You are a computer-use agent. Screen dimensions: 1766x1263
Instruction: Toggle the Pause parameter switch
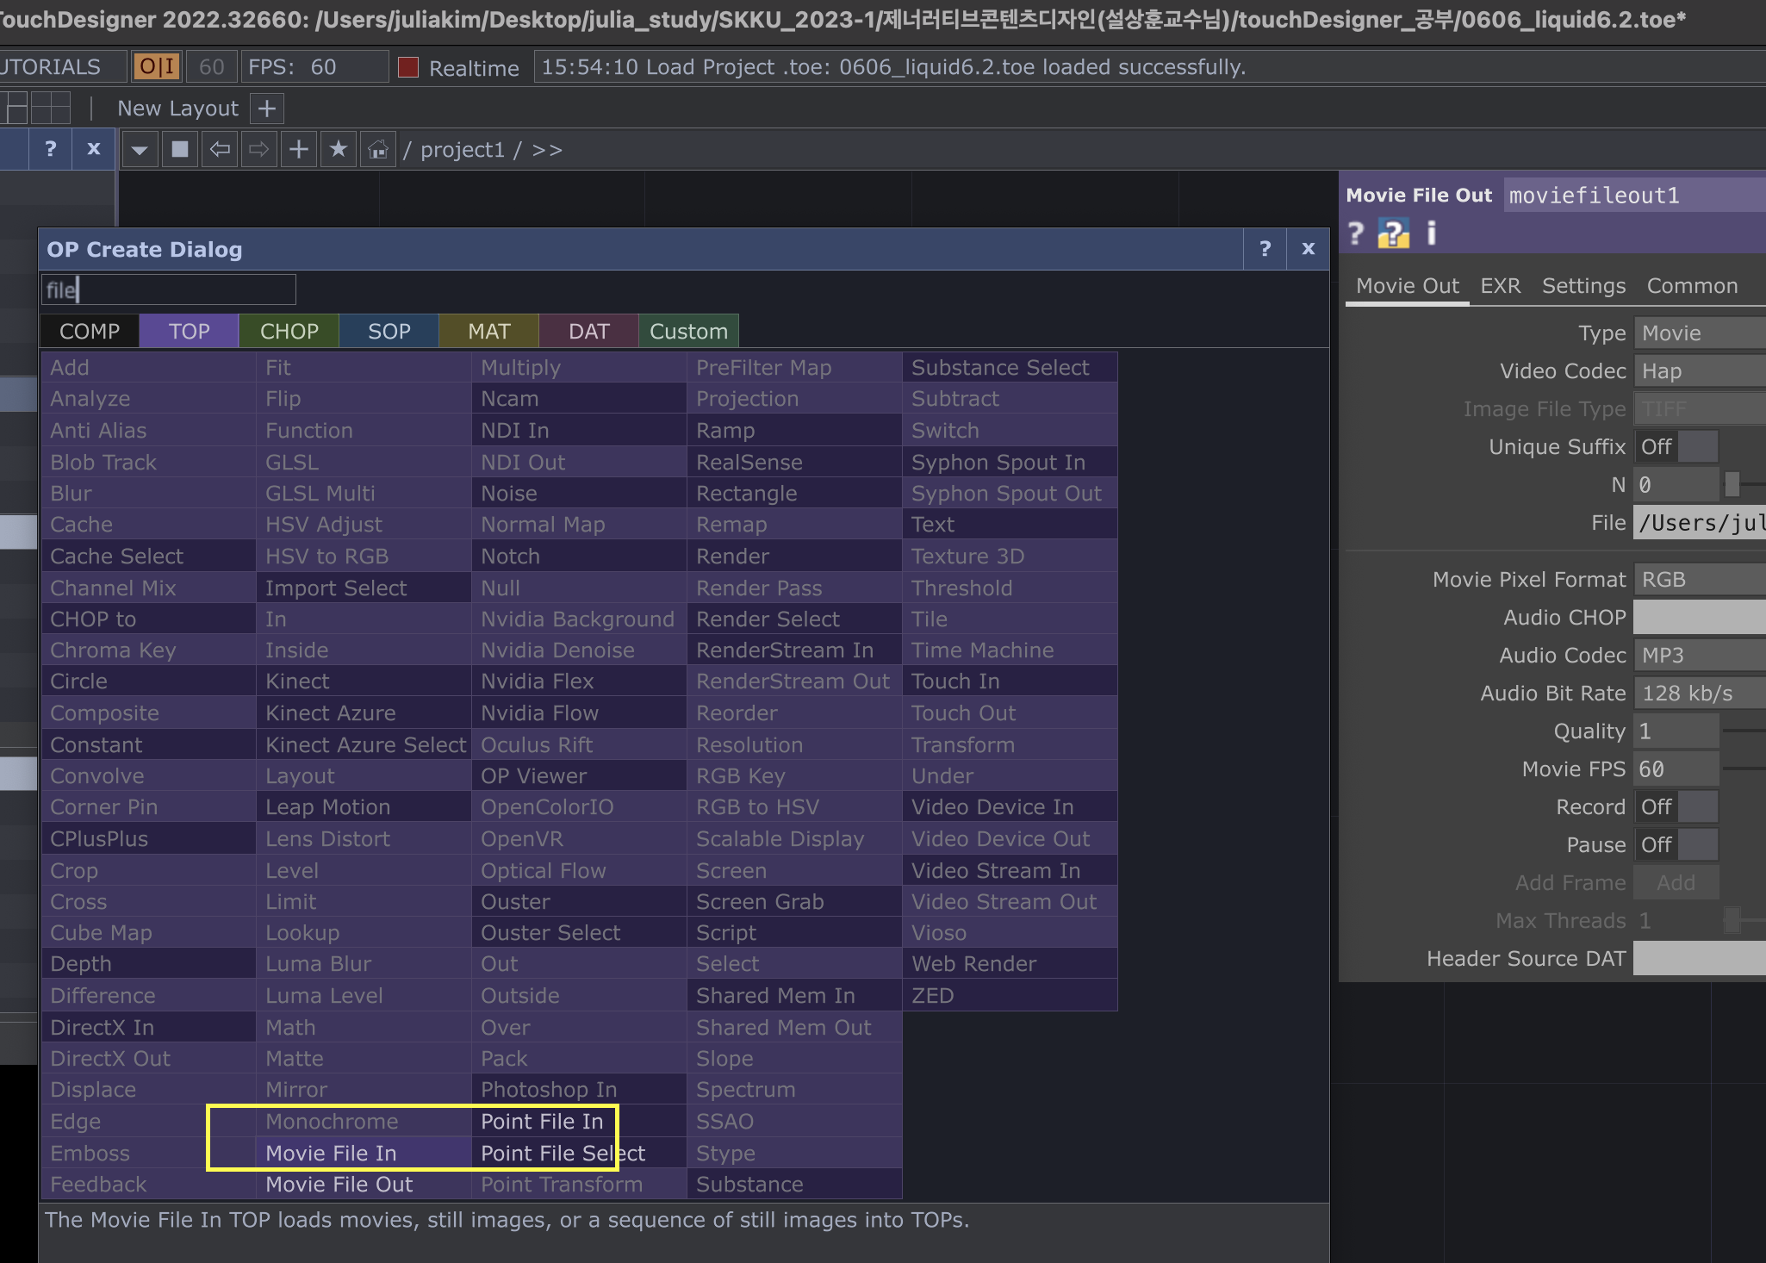(x=1676, y=845)
